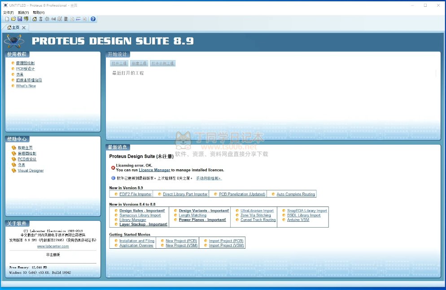The image size is (446, 290).
Task: Click the 打开示例工程 button
Action: point(162,64)
